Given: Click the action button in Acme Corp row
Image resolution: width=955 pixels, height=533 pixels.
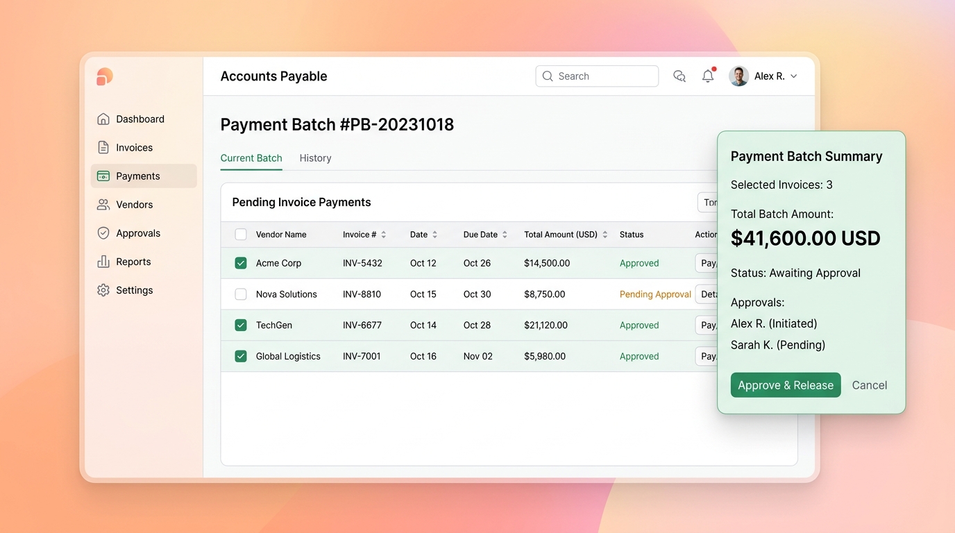Looking at the screenshot, I should pyautogui.click(x=707, y=263).
